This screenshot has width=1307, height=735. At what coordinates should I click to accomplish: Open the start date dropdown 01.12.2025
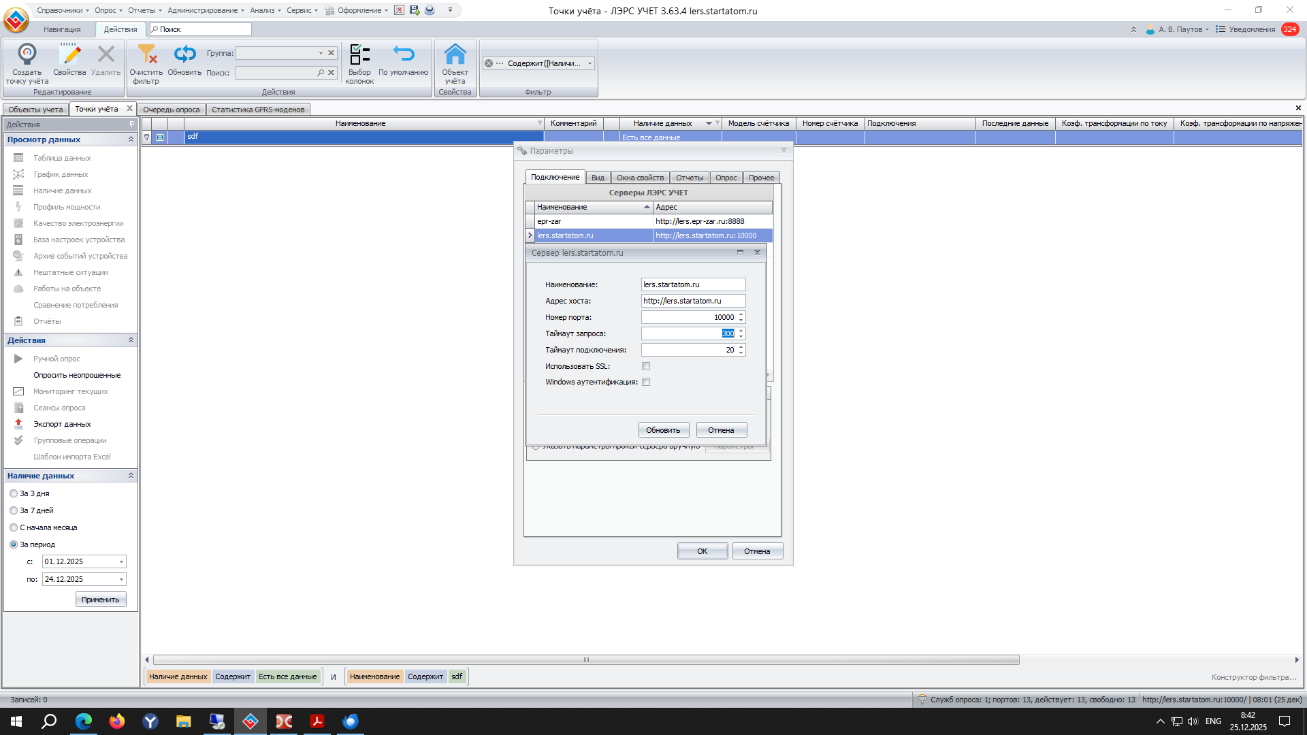point(122,562)
